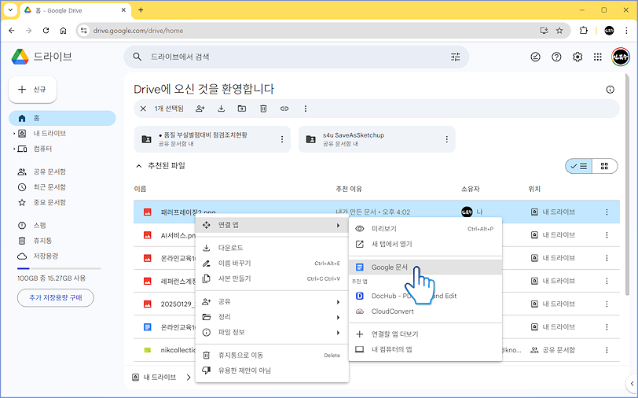Open options for 품질 부실벌점대비 folder

282,139
